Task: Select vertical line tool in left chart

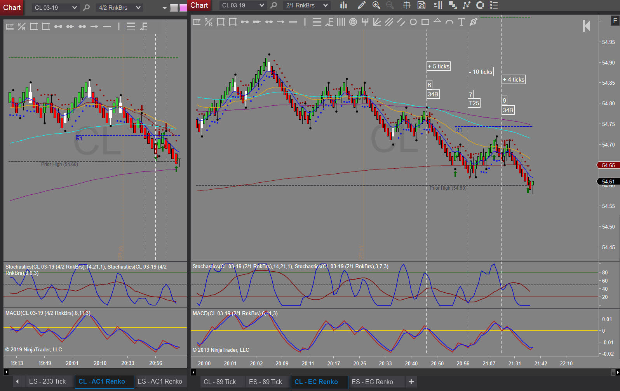Action: pyautogui.click(x=119, y=26)
